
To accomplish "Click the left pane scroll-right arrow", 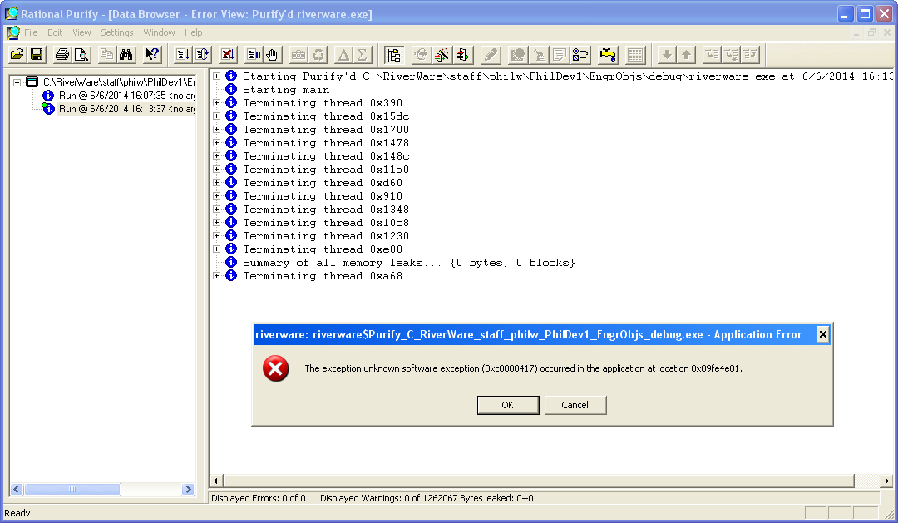I will coord(188,489).
